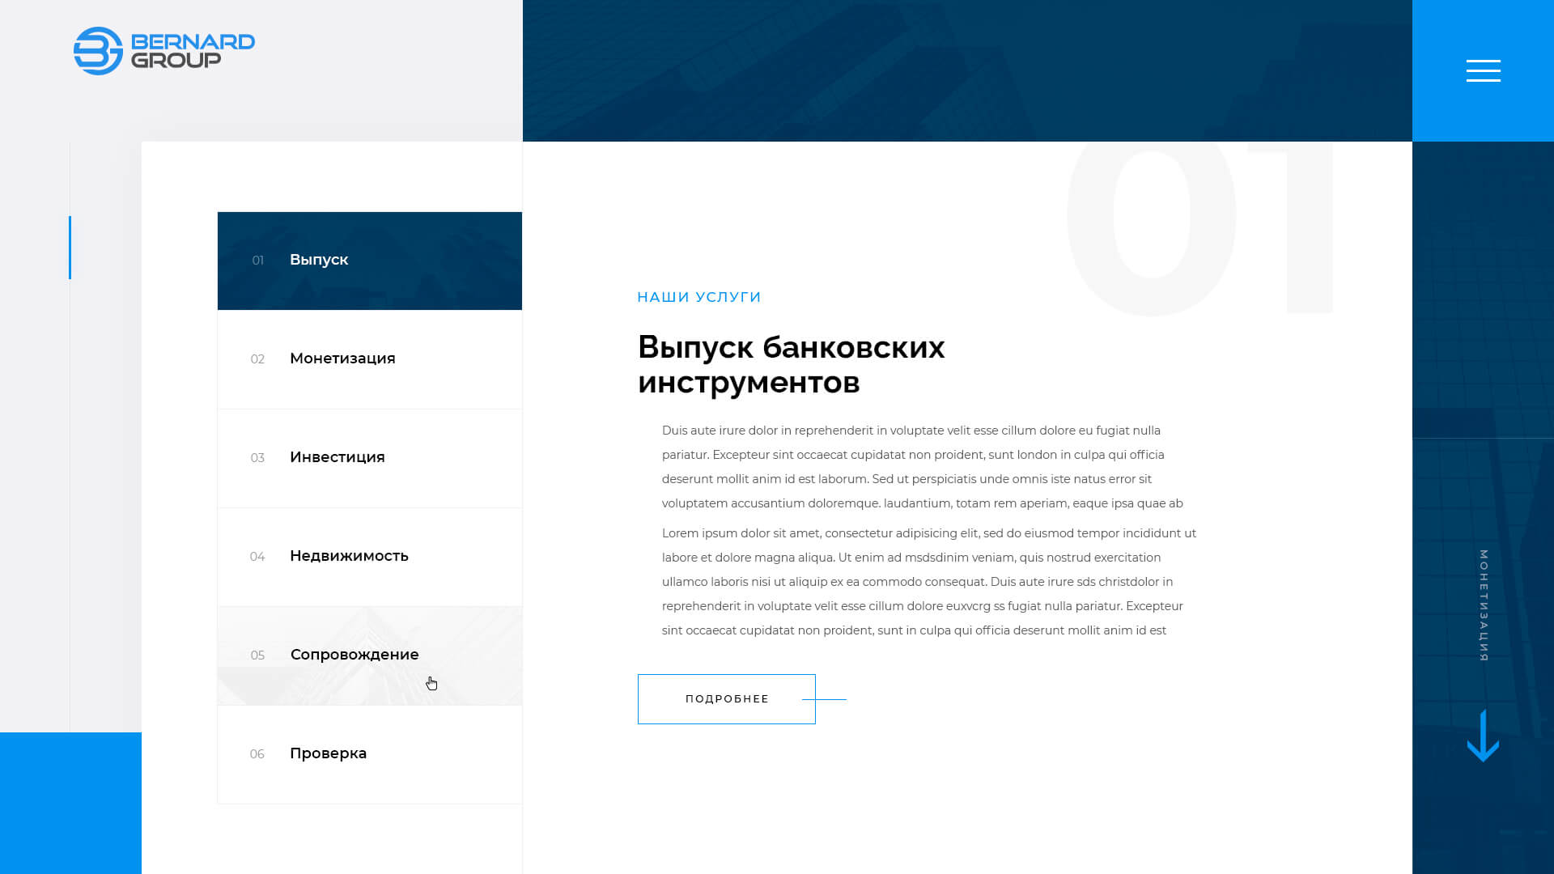This screenshot has width=1554, height=874.
Task: Open the hamburger menu icon
Action: (1483, 70)
